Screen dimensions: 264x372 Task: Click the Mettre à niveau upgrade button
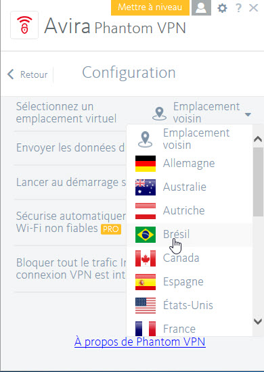point(150,7)
